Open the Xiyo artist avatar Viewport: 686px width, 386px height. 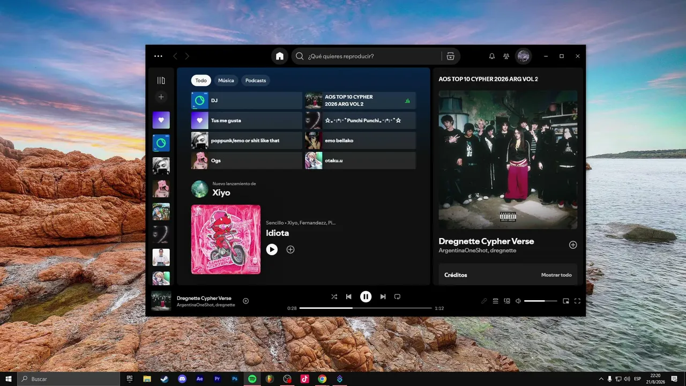[200, 189]
